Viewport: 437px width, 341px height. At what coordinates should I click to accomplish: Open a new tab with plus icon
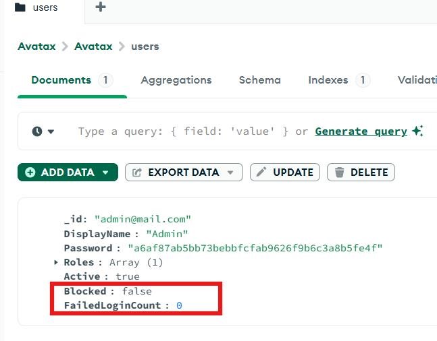pyautogui.click(x=101, y=7)
